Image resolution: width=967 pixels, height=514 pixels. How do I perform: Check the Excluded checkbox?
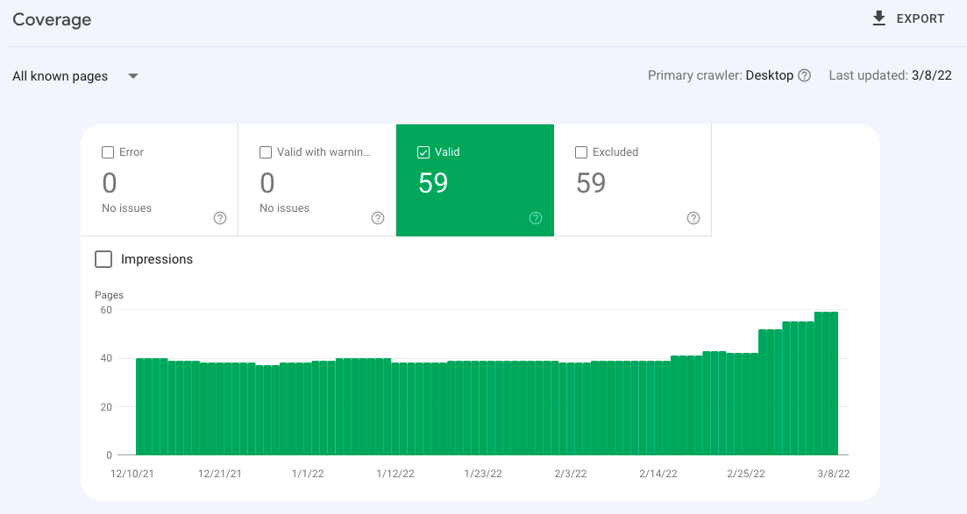pos(581,152)
